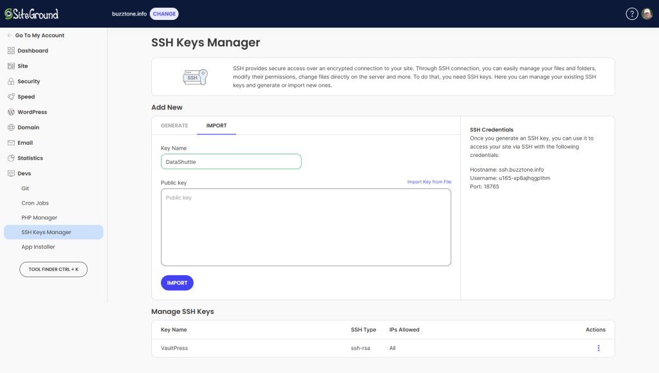This screenshot has height=373, width=659.
Task: Click the Dashboard grid icon in sidebar
Action: [x=11, y=51]
